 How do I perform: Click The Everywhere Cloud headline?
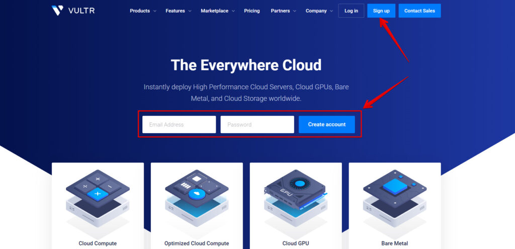246,65
